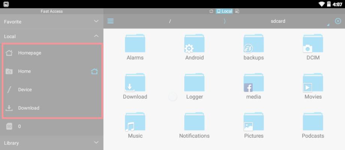Image resolution: width=345 pixels, height=150 pixels.
Task: Open the DCIM folder
Action: coord(313,47)
